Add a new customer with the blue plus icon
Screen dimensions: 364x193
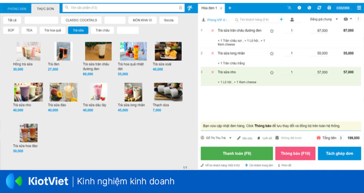point(281,19)
